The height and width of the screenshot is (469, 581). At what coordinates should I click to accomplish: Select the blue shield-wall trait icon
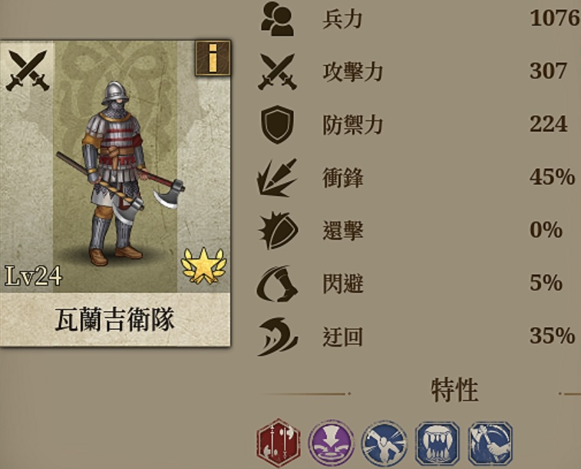(437, 443)
